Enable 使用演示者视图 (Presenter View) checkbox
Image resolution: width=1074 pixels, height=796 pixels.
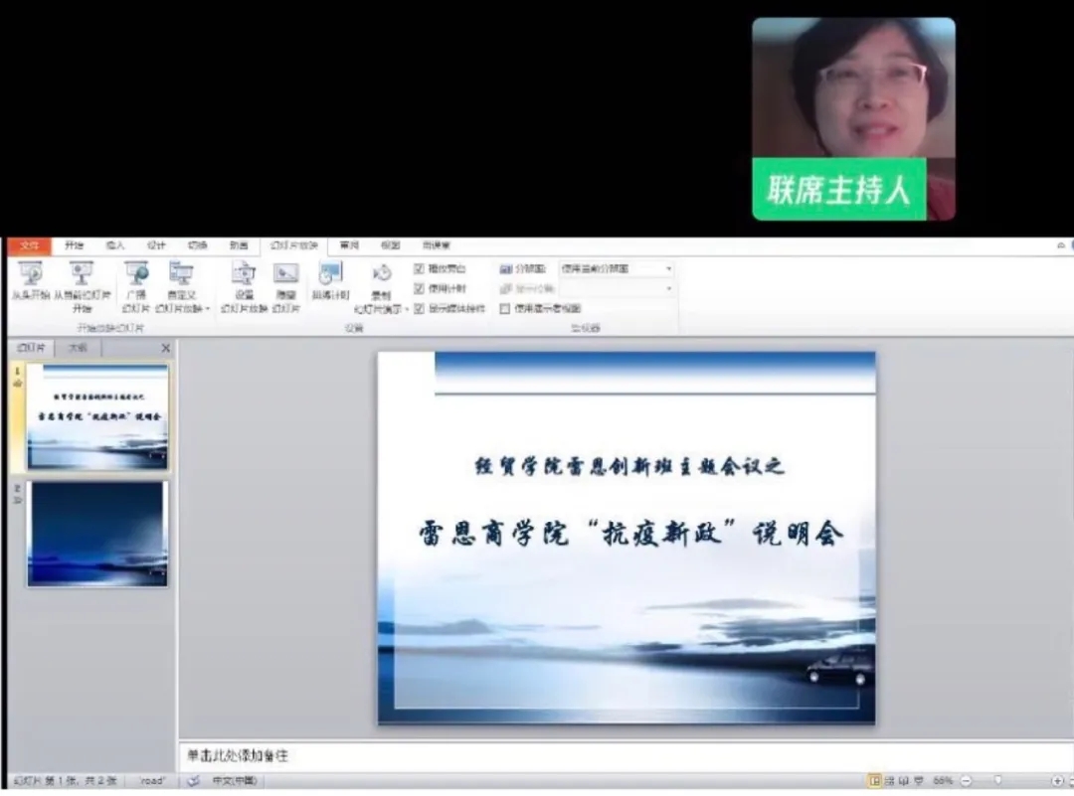tap(505, 309)
